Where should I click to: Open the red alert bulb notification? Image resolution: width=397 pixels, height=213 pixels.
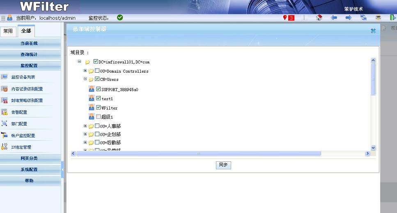pos(289,18)
